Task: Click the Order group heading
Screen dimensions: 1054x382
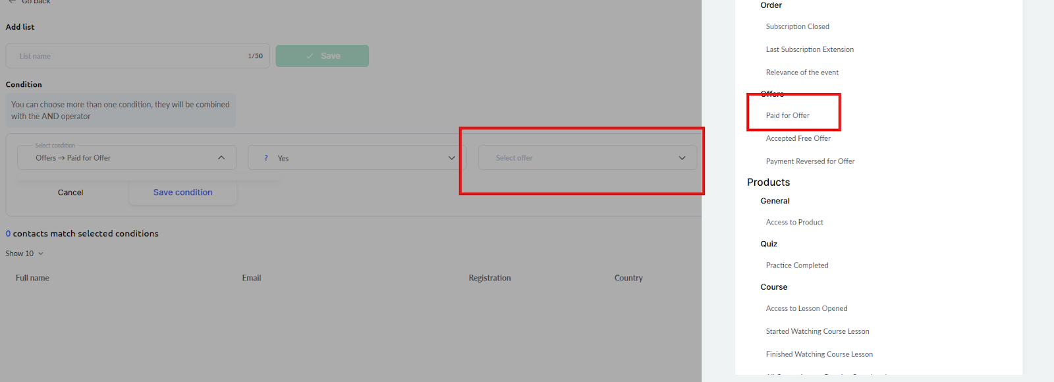Action: [771, 5]
